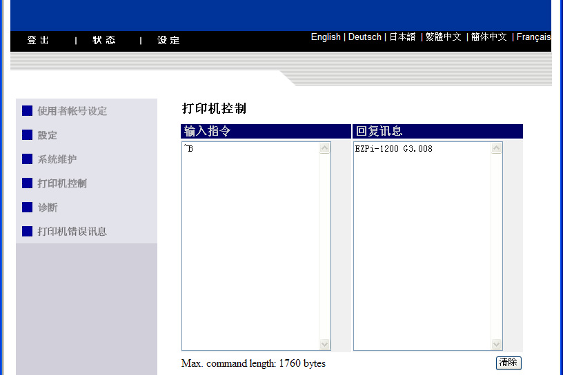
Task: Click blue square icon beside 打印机控制
Action: coord(27,183)
